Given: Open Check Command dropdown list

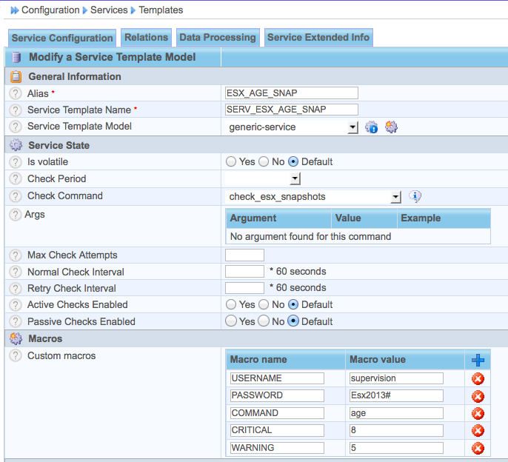Looking at the screenshot, I should pos(395,197).
